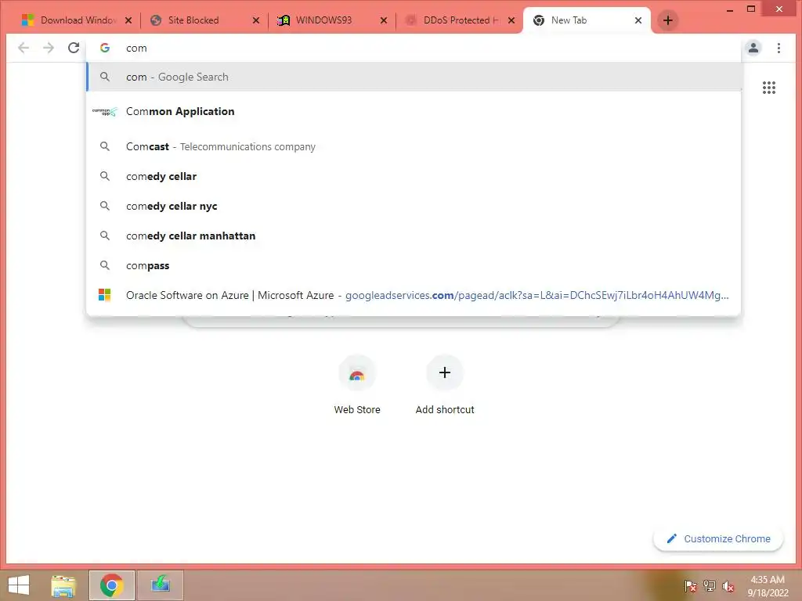802x601 pixels.
Task: Choose the Comcast Telecommunications company suggestion
Action: tap(414, 146)
